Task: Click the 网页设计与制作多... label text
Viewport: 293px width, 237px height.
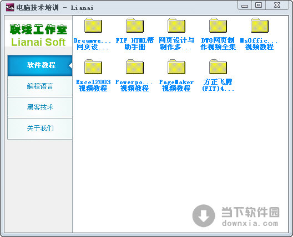Action: [176, 44]
